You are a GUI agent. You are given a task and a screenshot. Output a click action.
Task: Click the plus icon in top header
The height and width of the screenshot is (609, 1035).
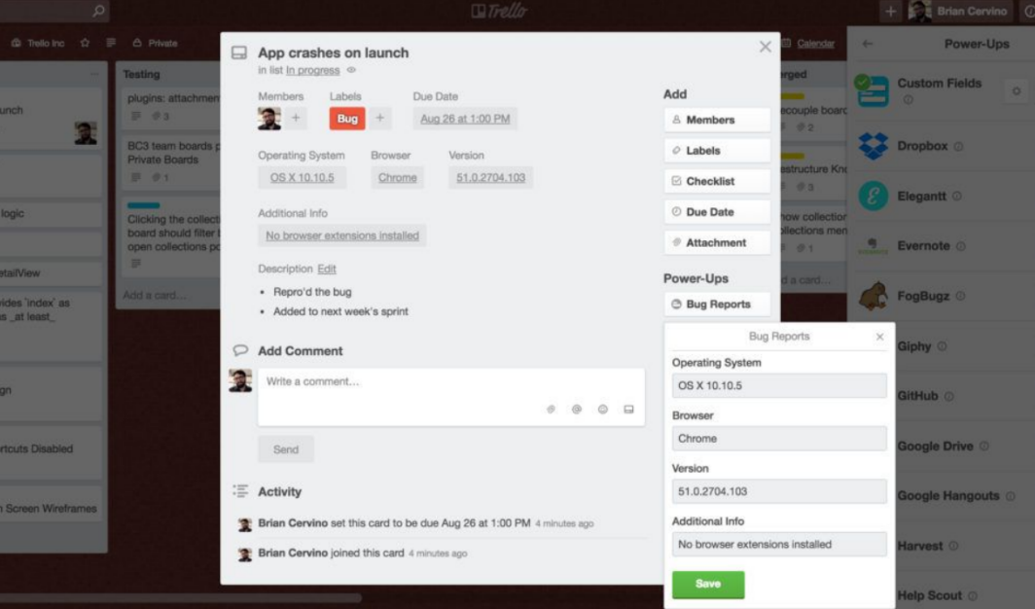click(x=890, y=12)
